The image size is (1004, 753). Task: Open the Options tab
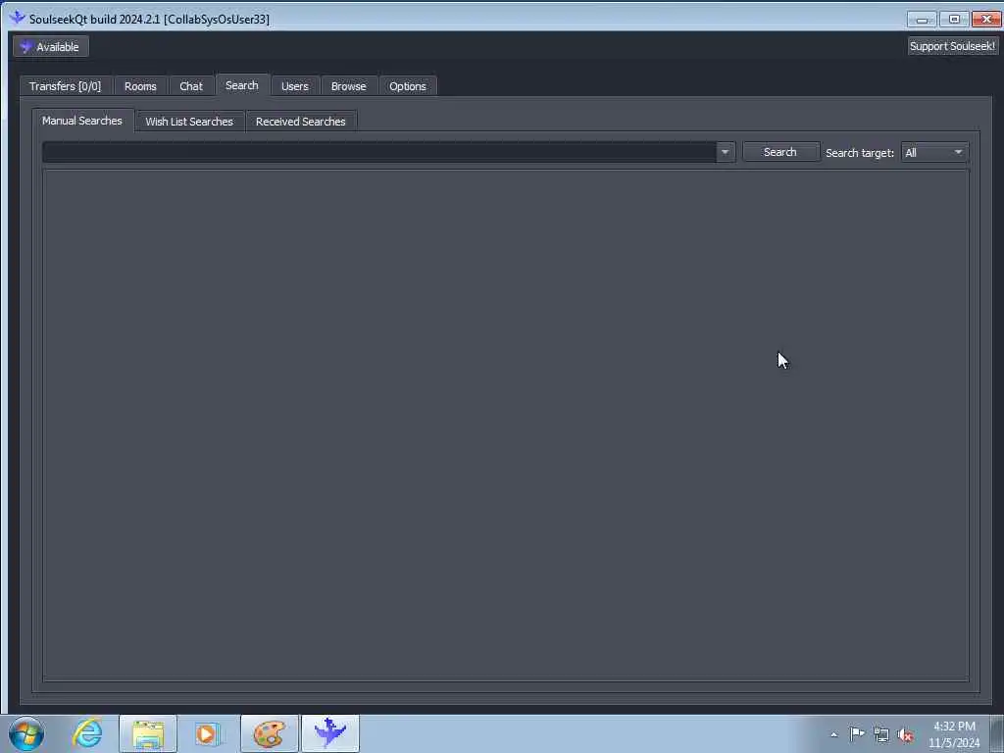[407, 86]
